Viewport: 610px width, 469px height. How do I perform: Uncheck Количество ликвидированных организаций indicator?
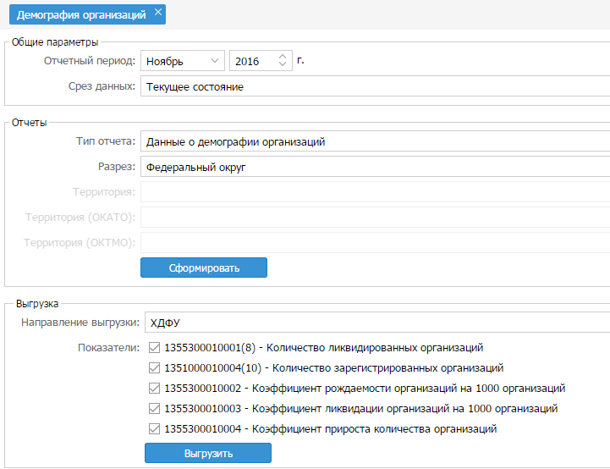tap(155, 348)
